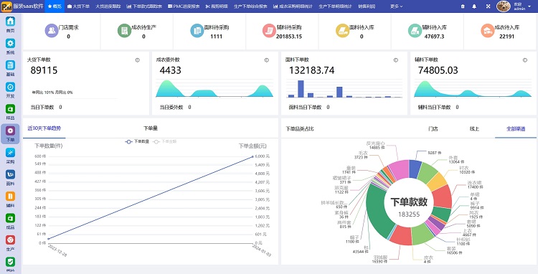The height and width of the screenshot is (274, 538).
Task: Click the info icon on 大货下单数 card
Action: tap(137, 60)
